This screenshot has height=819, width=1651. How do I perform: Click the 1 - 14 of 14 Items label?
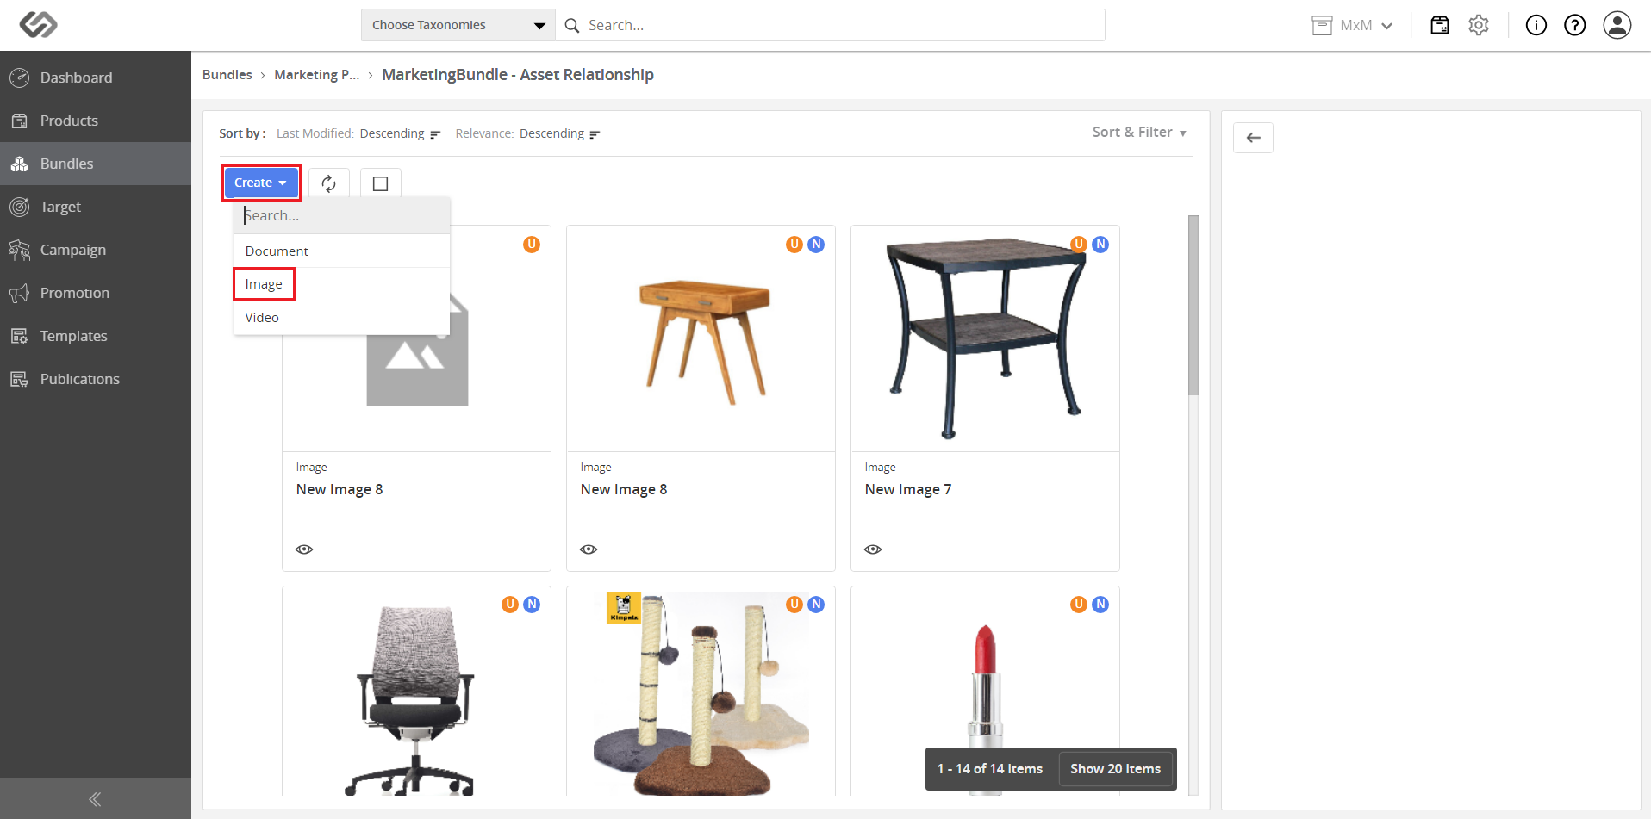[x=990, y=769]
